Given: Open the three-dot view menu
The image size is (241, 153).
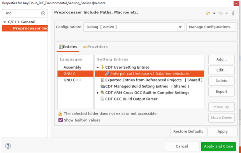Looking at the screenshot, I should [x=233, y=13].
